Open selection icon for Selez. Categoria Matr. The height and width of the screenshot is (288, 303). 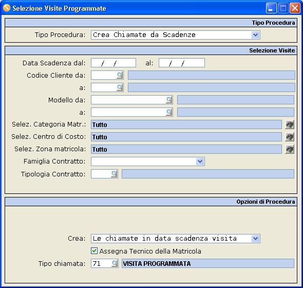[x=290, y=124]
